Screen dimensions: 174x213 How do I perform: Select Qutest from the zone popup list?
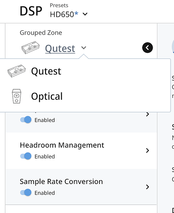point(85,71)
